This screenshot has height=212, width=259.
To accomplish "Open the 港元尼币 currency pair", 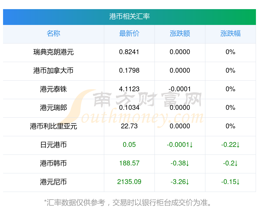I will click(53, 182).
